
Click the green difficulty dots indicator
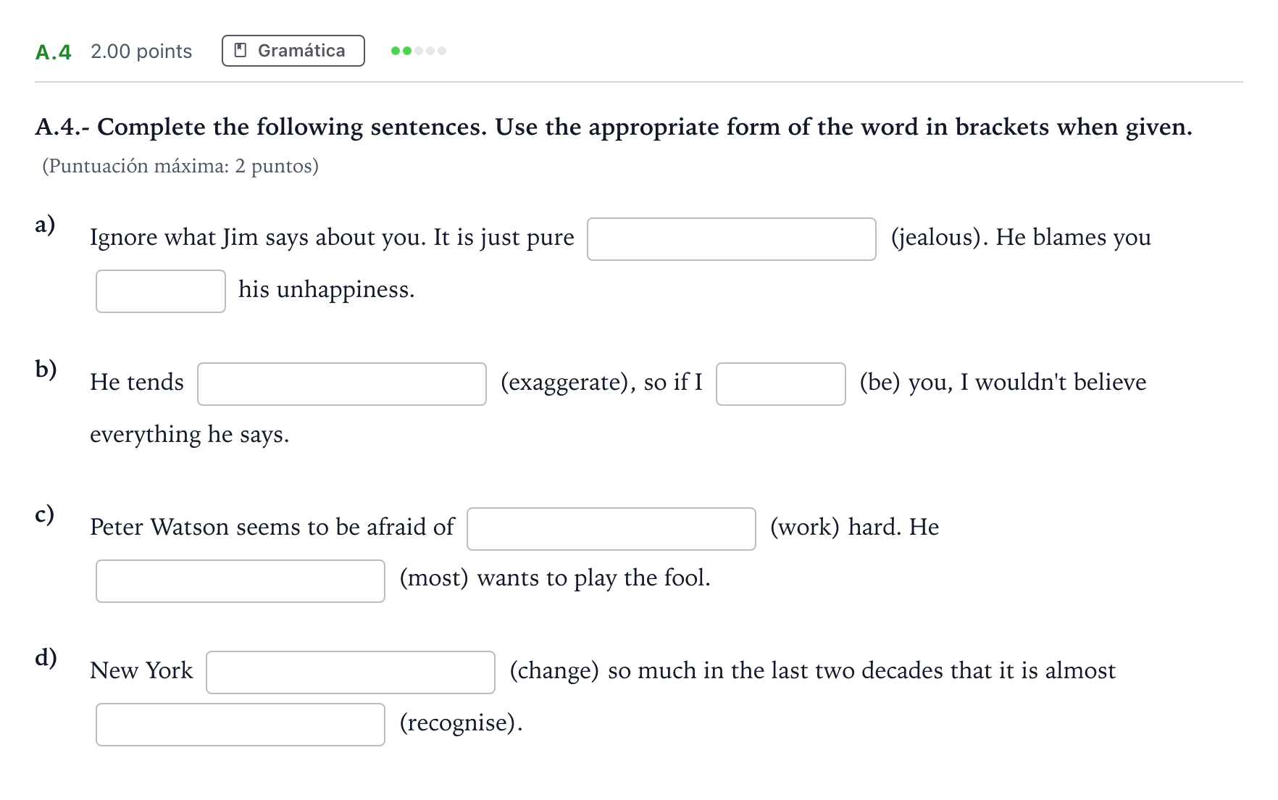click(419, 51)
